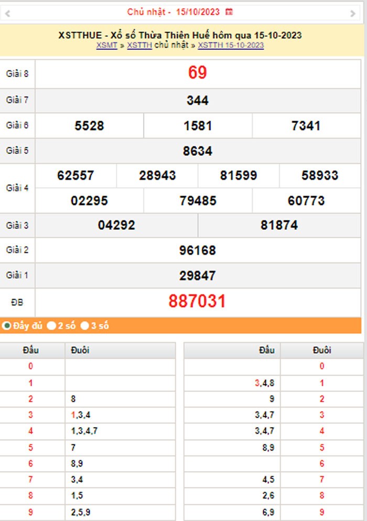Screen dimensions: 367x521
Task: Click left table value 8,9
Action: pos(77,463)
